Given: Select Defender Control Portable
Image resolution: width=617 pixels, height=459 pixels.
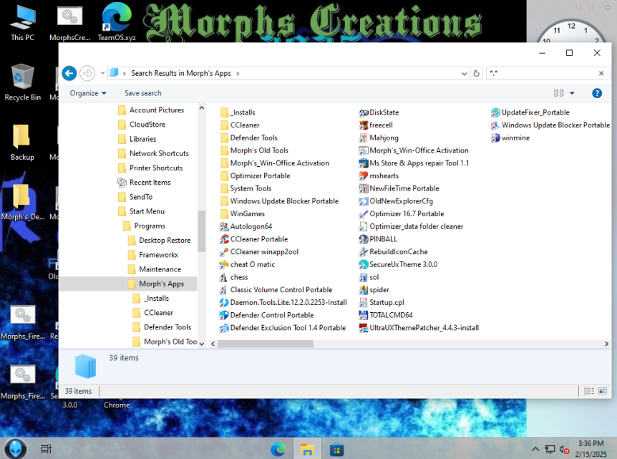Looking at the screenshot, I should (267, 315).
